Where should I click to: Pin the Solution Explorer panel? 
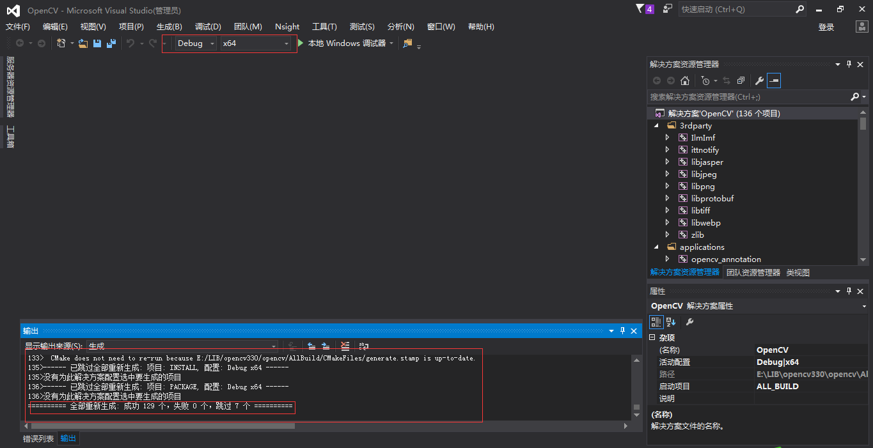coord(849,64)
